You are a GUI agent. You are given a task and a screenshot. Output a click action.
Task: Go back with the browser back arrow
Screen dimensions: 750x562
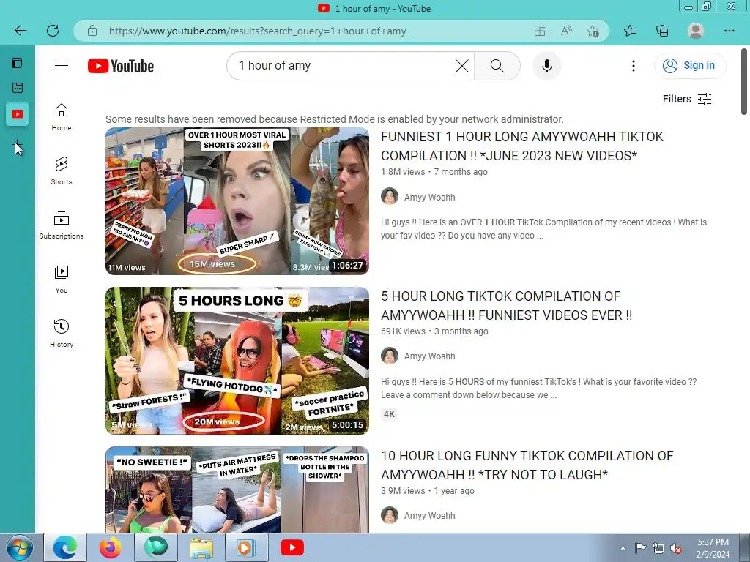tap(20, 31)
